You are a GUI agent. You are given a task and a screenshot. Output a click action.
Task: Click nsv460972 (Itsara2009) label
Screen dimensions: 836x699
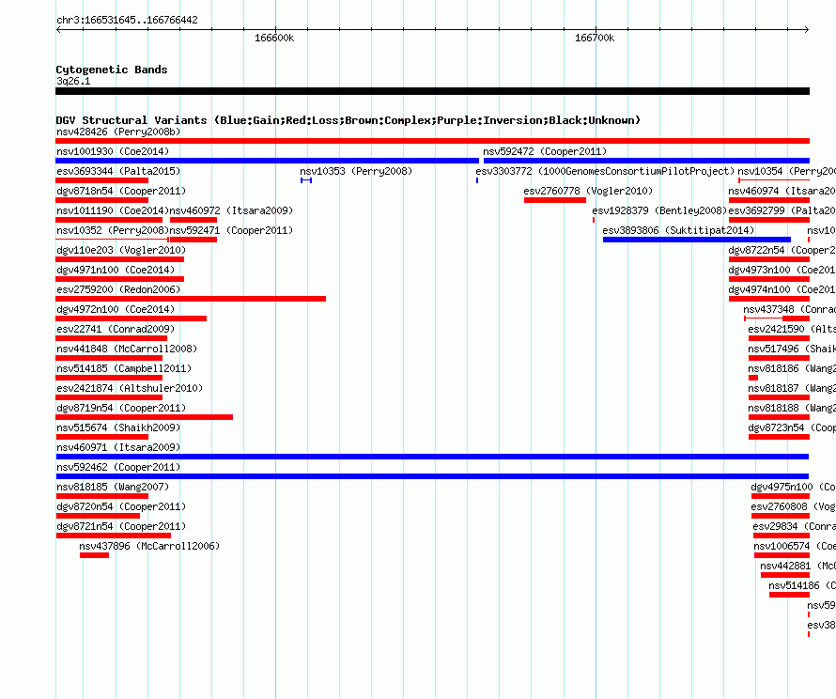coord(231,210)
